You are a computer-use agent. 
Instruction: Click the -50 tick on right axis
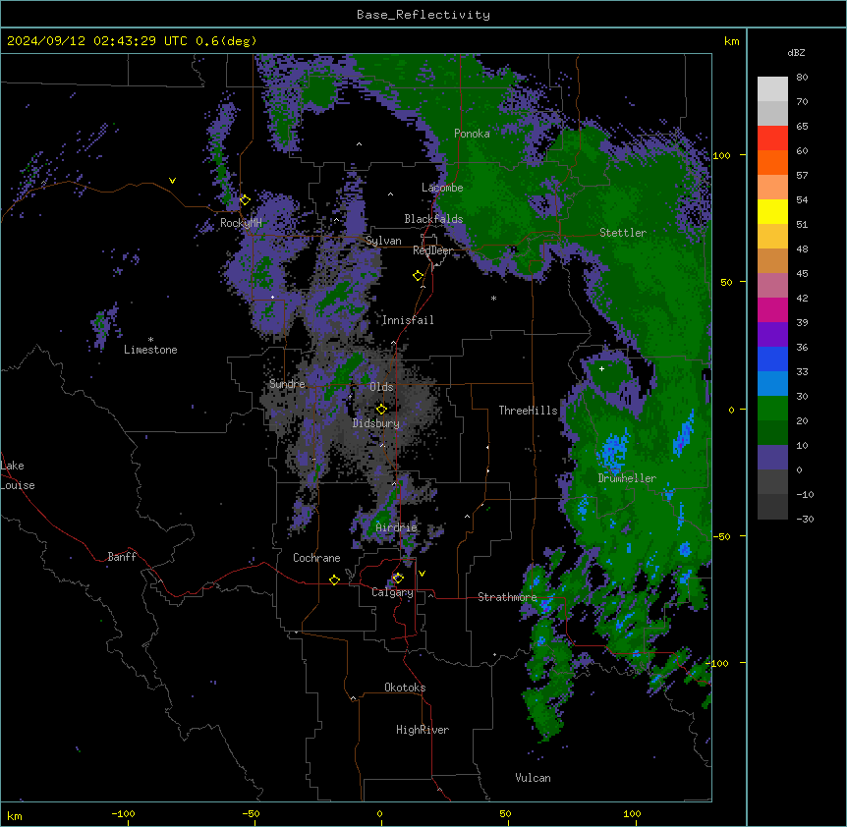[721, 536]
